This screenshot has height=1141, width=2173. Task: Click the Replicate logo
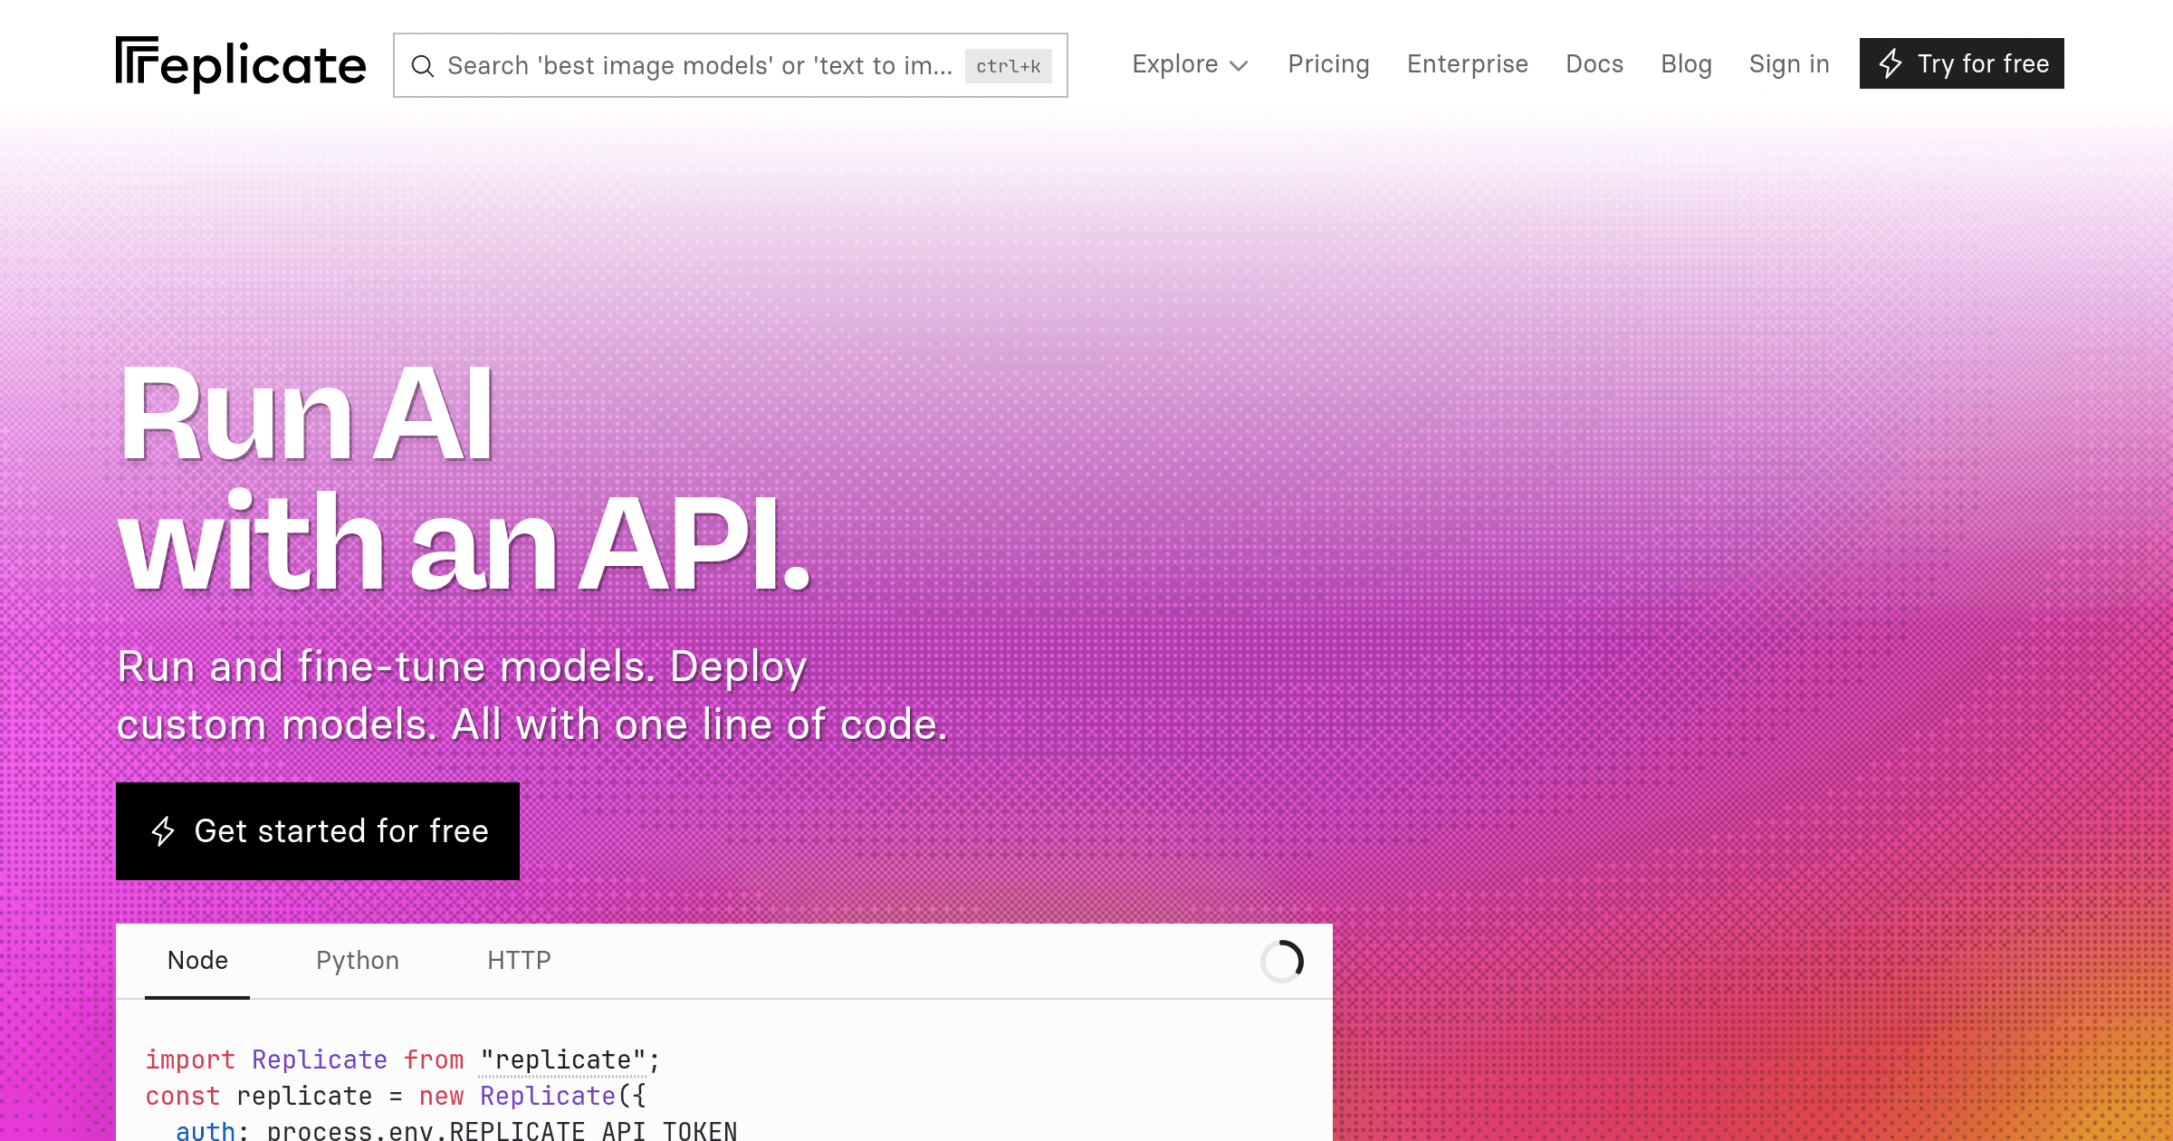tap(241, 64)
